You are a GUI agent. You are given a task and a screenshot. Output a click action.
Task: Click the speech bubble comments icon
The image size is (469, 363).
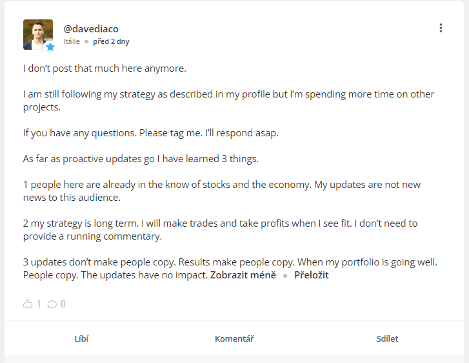[x=52, y=304]
